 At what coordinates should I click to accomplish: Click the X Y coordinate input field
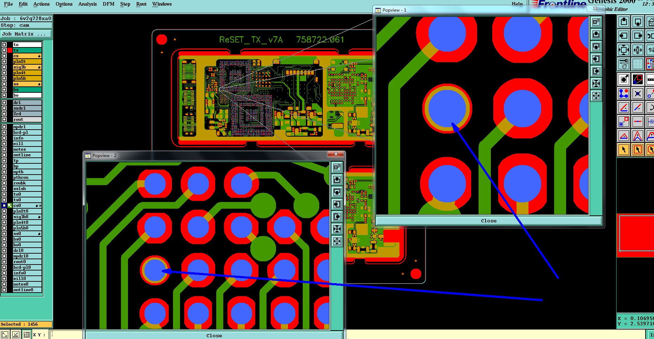(x=66, y=335)
